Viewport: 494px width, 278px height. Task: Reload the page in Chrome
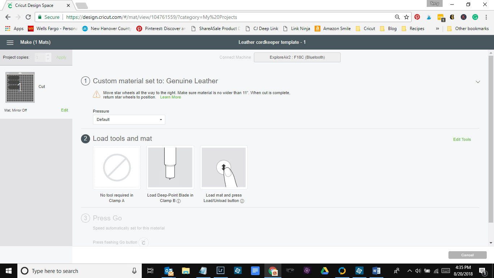[28, 17]
